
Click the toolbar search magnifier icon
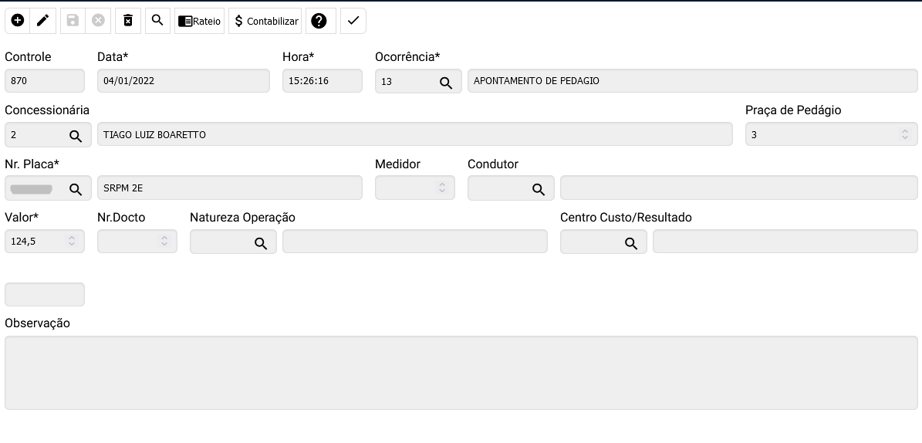pos(157,21)
